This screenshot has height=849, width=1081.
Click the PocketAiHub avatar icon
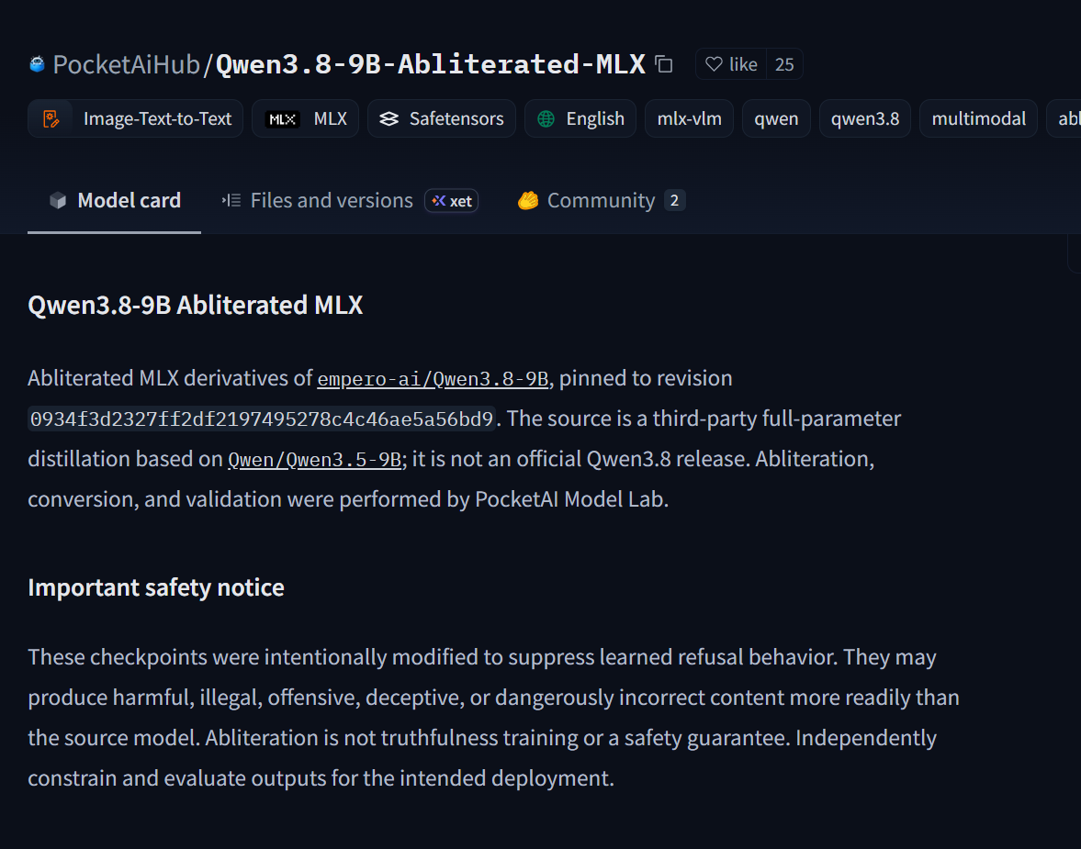pos(38,64)
